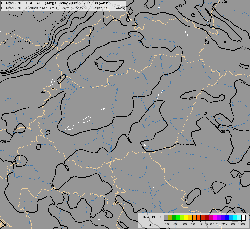This screenshot has height=229, width=250.
Task: Choose the orange swatch above 700
Action: pyautogui.click(x=195, y=218)
